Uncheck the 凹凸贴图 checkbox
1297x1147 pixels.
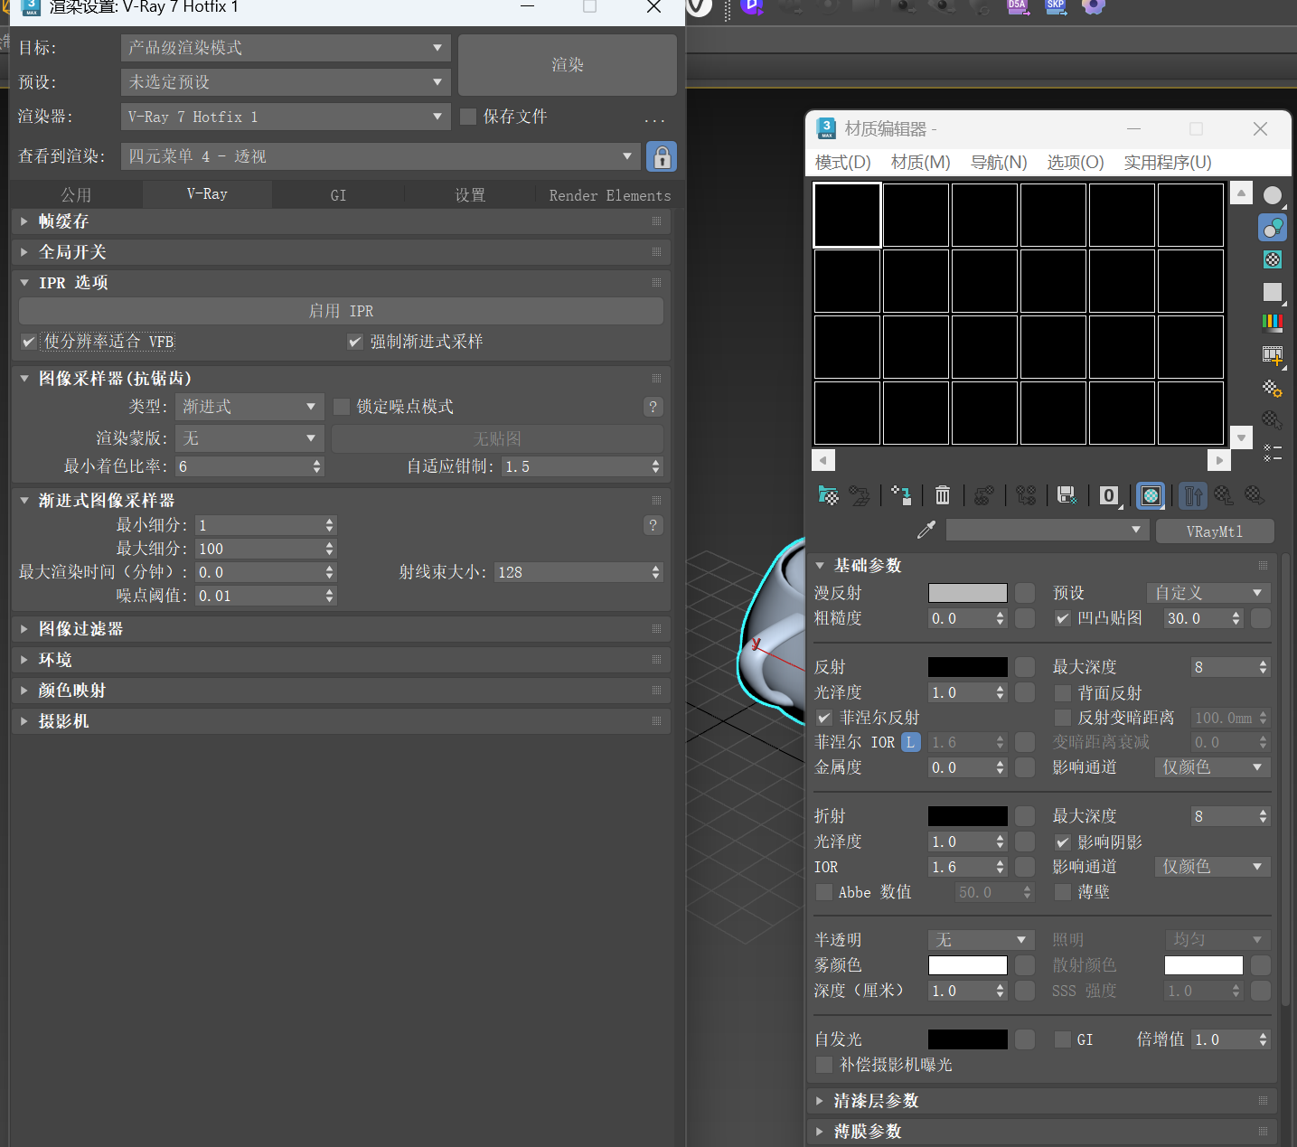click(x=1063, y=618)
